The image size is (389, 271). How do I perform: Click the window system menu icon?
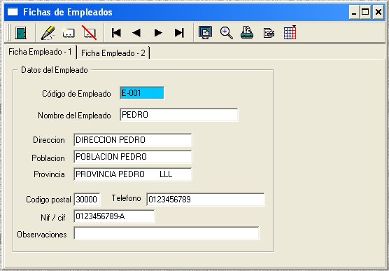[13, 12]
